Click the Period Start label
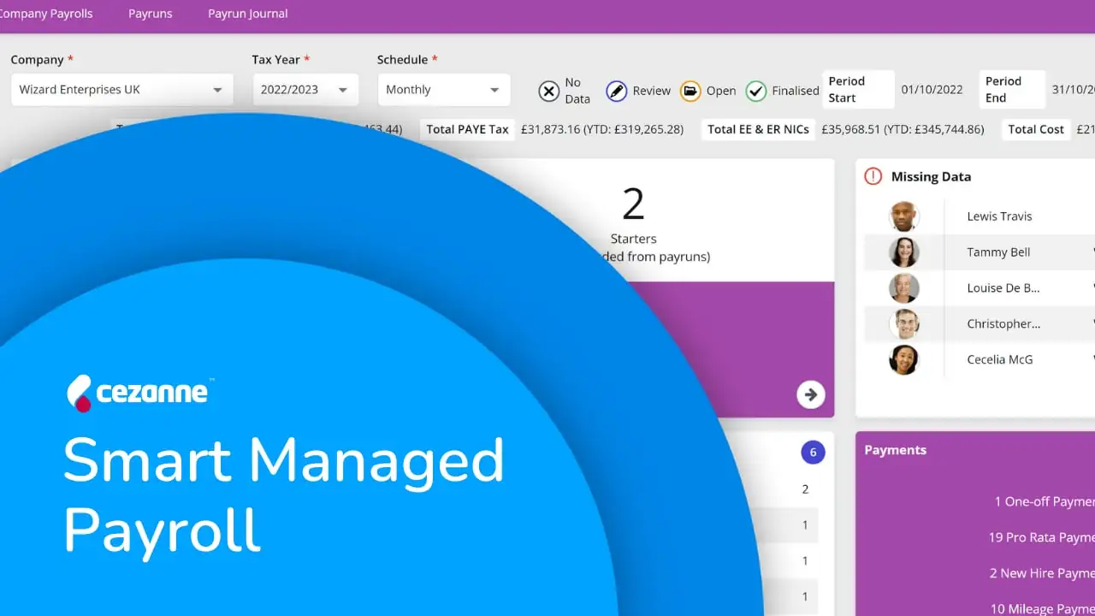This screenshot has height=616, width=1095. (x=858, y=90)
